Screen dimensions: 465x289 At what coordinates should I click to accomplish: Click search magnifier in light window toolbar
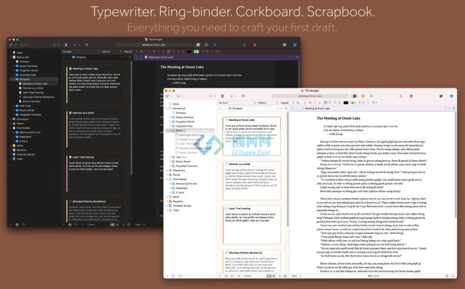178,96
